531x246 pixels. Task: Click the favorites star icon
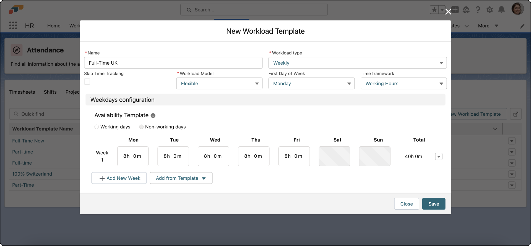point(434,10)
